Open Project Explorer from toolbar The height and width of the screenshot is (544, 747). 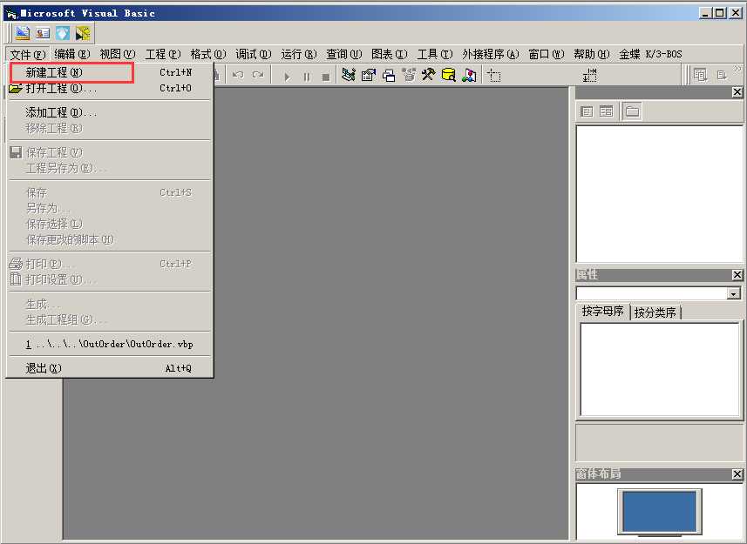tap(349, 75)
